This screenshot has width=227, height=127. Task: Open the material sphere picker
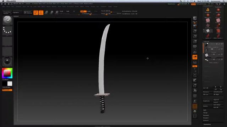[x=7, y=62]
